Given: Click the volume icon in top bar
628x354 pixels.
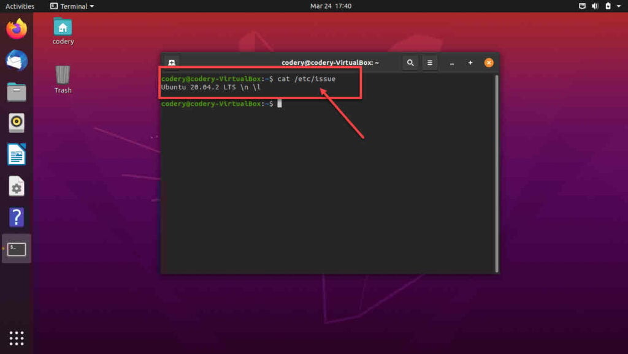Looking at the screenshot, I should pyautogui.click(x=595, y=6).
